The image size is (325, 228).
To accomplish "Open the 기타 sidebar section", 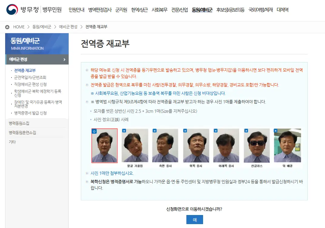I will tap(13, 141).
